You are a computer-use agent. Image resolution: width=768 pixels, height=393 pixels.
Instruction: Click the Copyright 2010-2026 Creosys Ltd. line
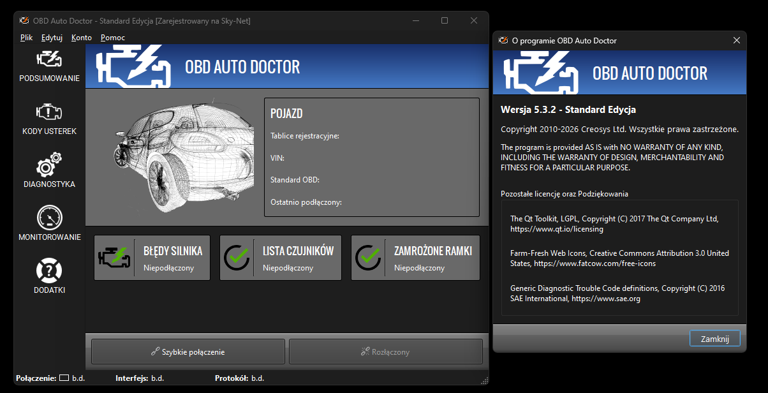(619, 129)
